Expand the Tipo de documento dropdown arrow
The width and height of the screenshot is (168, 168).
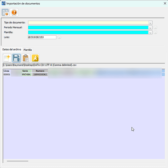click(150, 23)
